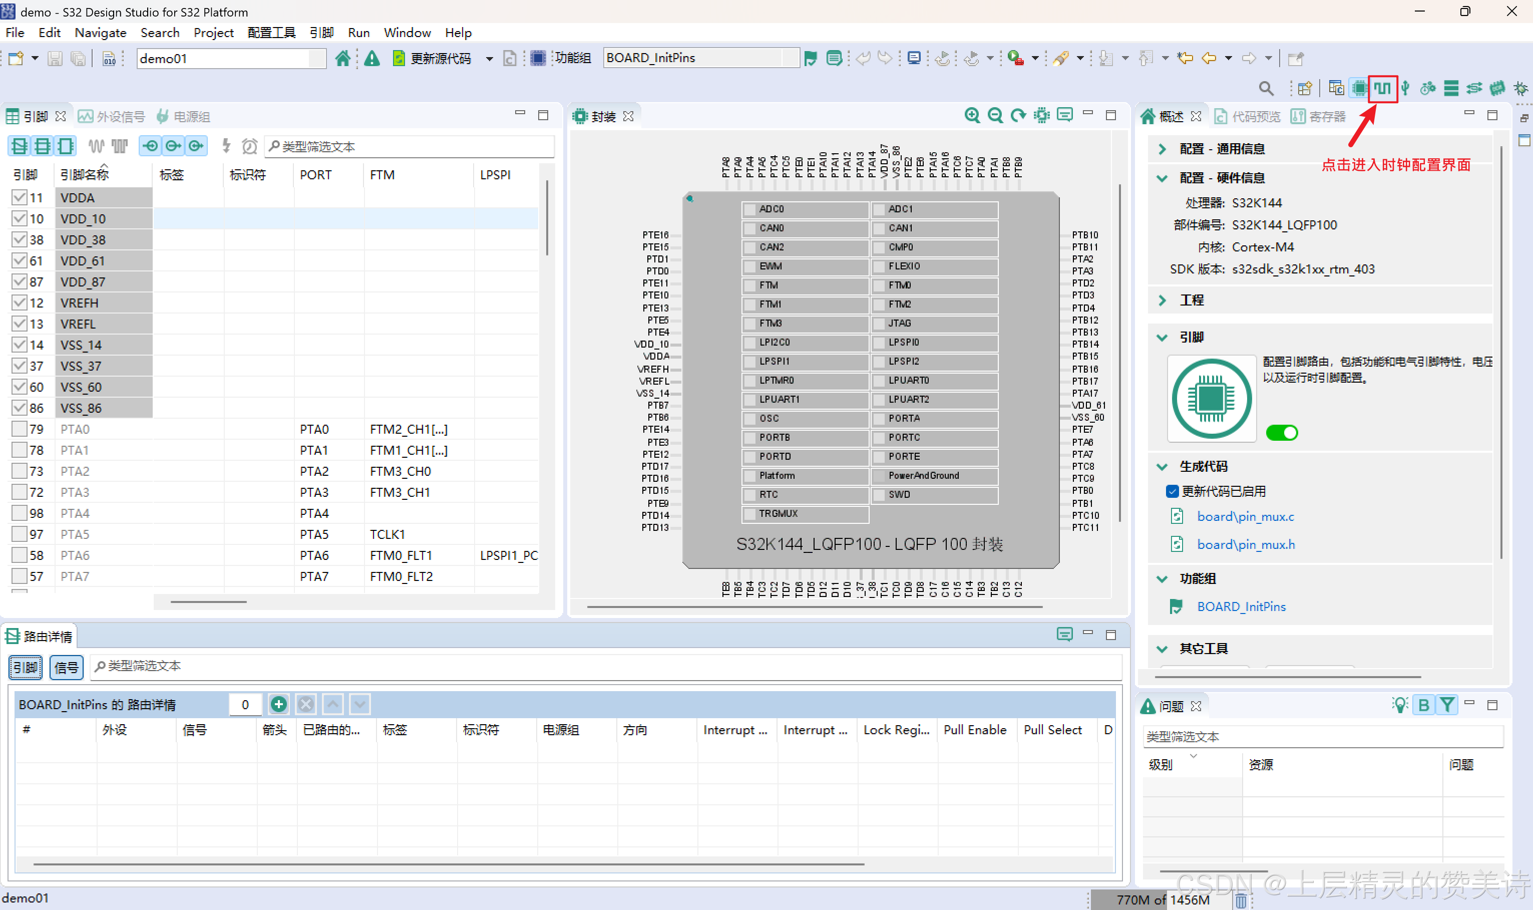The image size is (1533, 910).
Task: Open the board\pin_mux.c file link
Action: pyautogui.click(x=1245, y=516)
